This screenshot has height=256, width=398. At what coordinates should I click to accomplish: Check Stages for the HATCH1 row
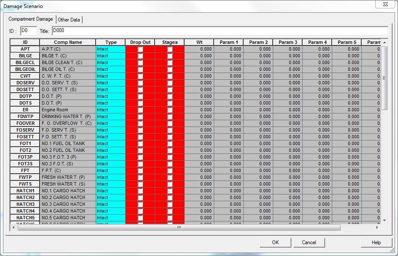click(170, 191)
